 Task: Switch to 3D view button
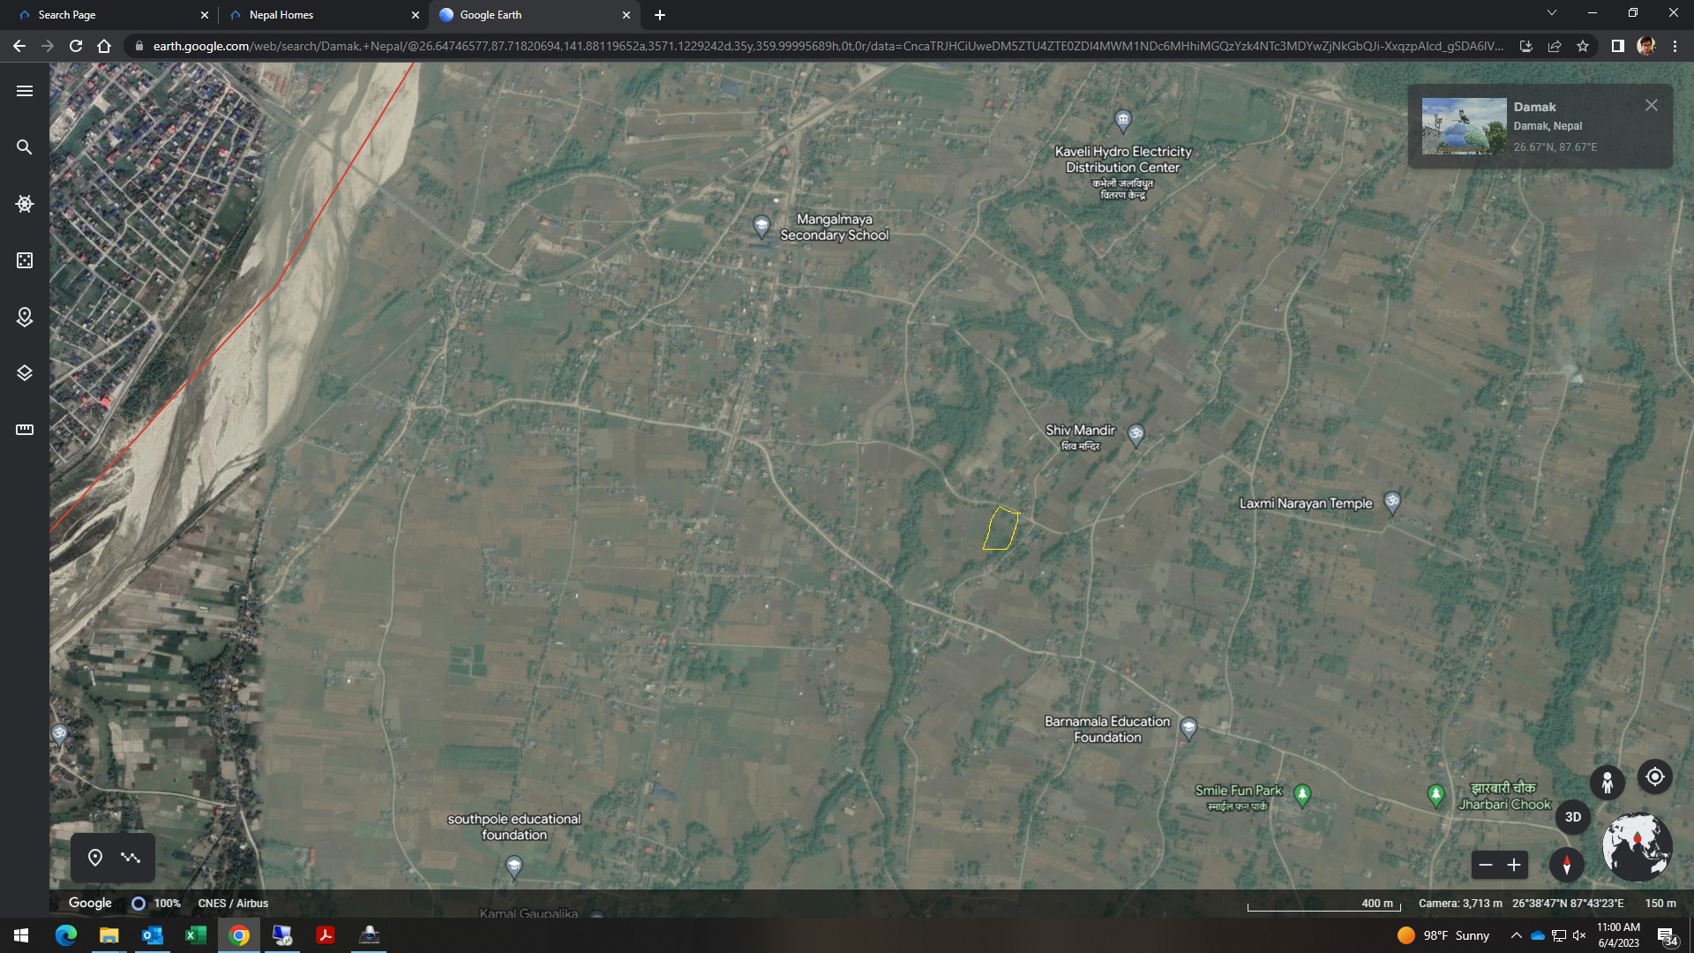1573,817
